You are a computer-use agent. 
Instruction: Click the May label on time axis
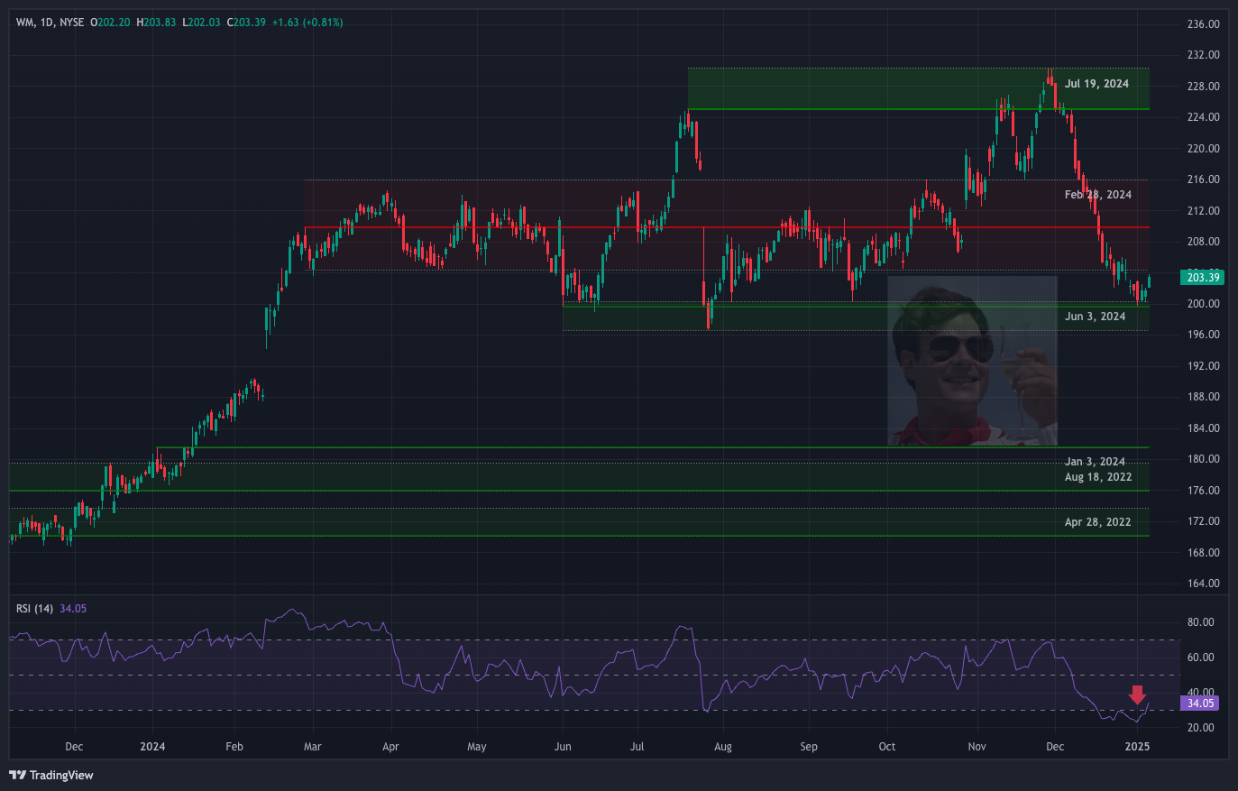pyautogui.click(x=477, y=747)
